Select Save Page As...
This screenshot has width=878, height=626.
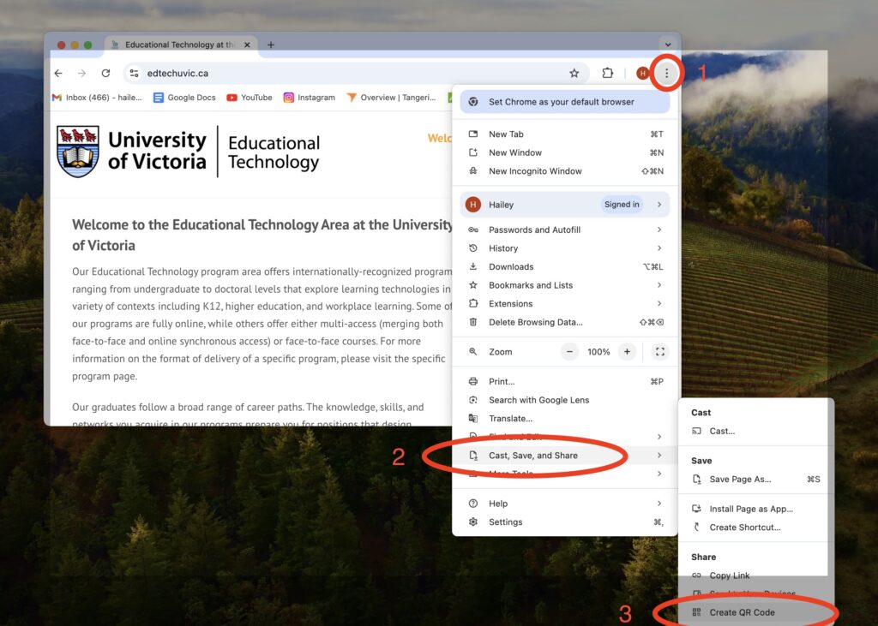click(x=756, y=480)
